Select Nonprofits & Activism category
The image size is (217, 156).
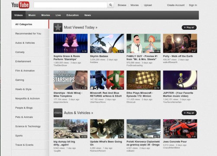click(30, 98)
